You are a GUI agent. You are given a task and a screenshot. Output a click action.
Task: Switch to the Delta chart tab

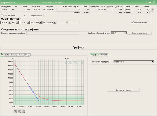click(7, 55)
